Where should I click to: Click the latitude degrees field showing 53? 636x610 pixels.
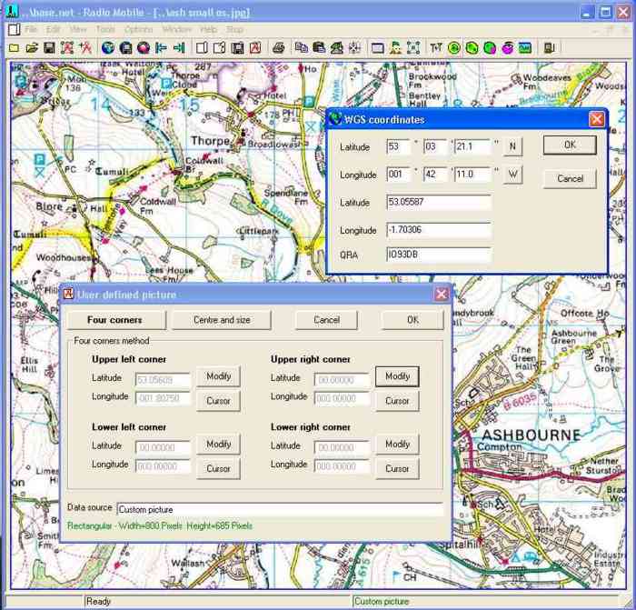point(398,146)
